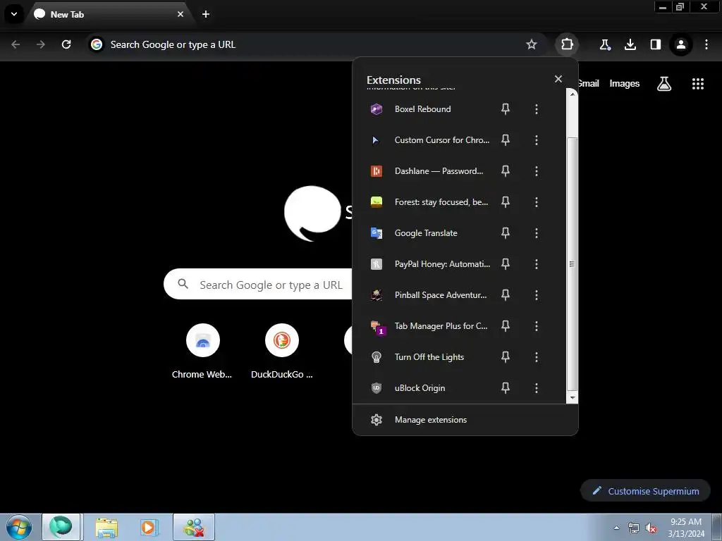
Task: Pin Tab Manager Plus to toolbar
Action: [x=505, y=326]
